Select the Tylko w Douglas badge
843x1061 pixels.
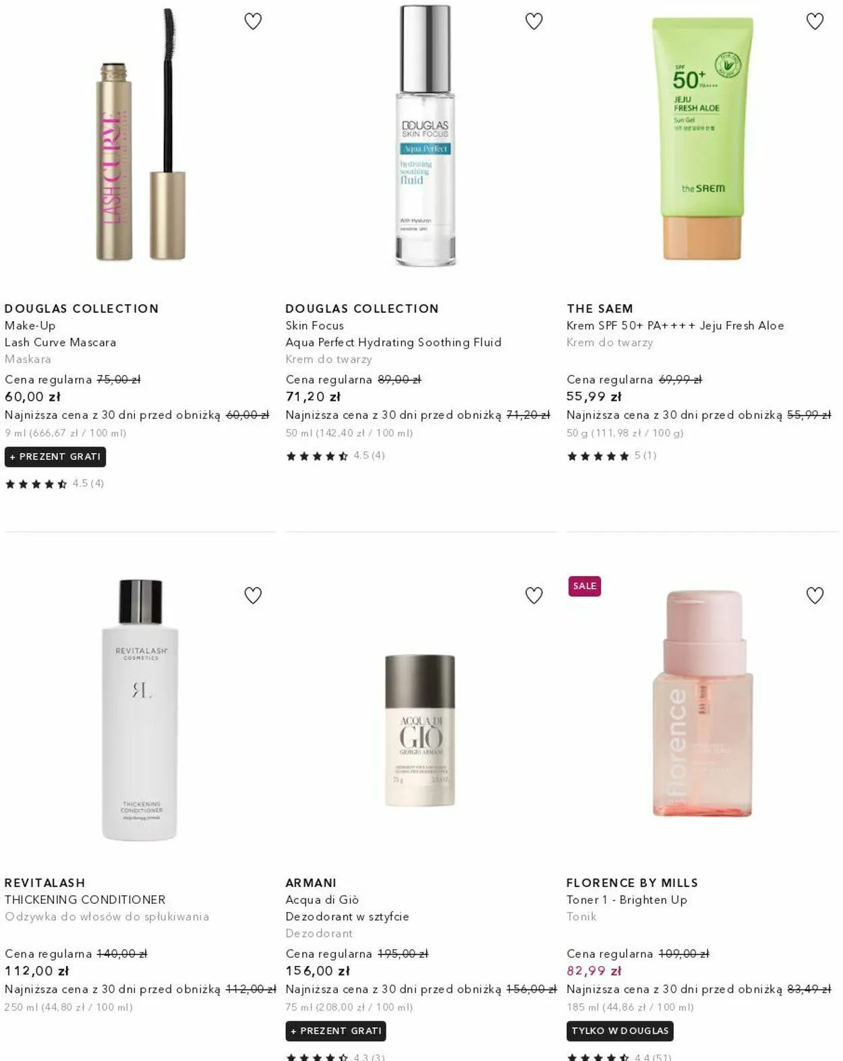click(620, 1031)
